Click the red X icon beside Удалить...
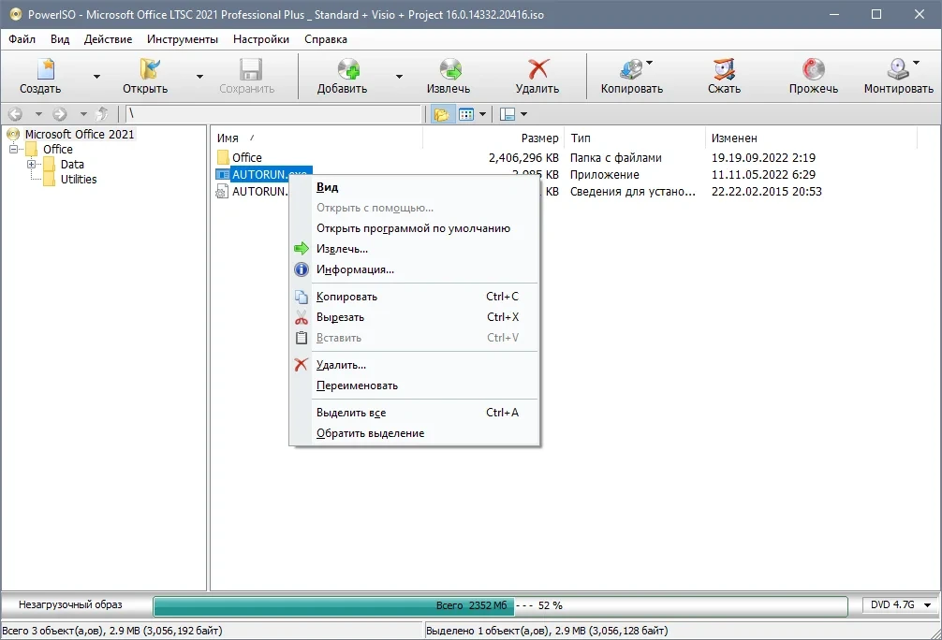942x640 pixels. pos(302,364)
